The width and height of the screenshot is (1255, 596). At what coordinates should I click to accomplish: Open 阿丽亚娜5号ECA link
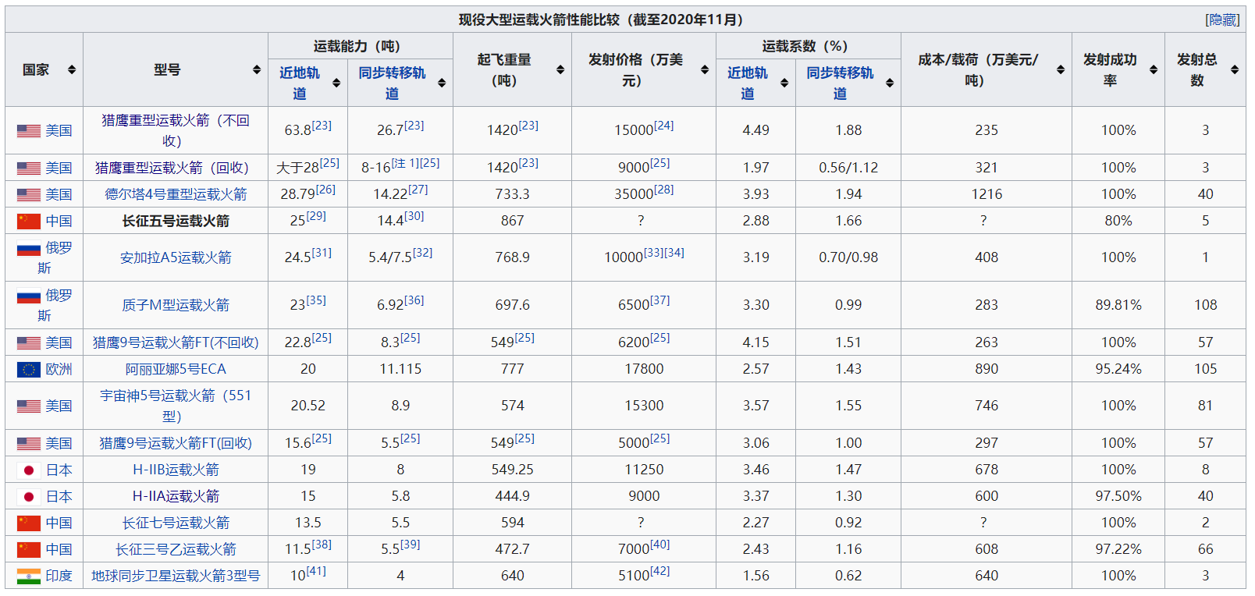pyautogui.click(x=176, y=369)
